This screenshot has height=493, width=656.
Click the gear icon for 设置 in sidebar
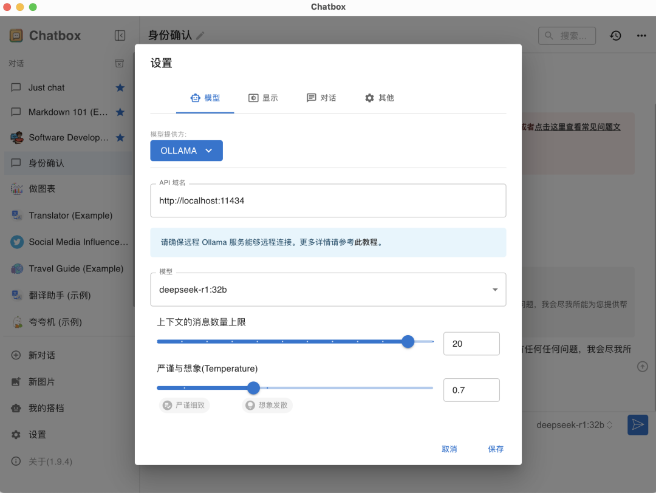pyautogui.click(x=16, y=435)
